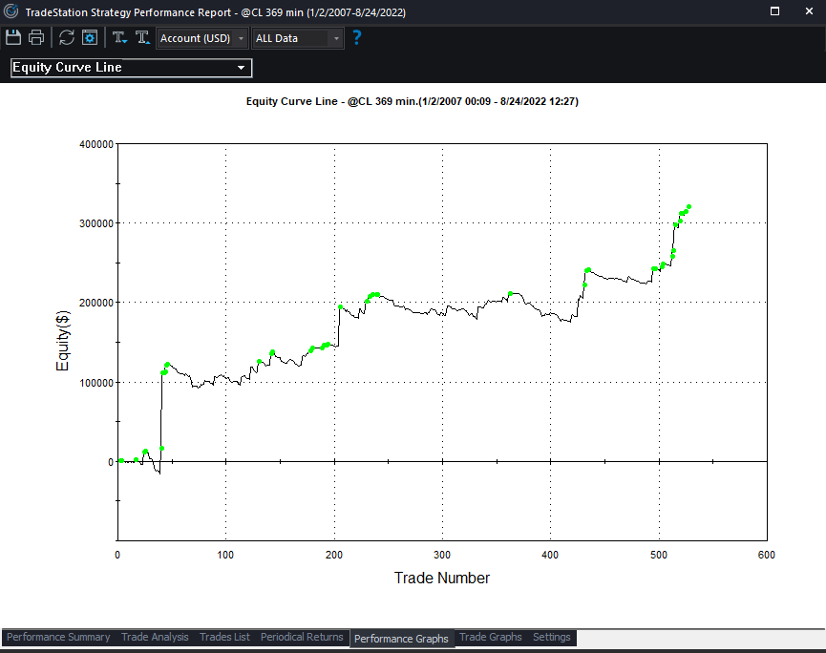The image size is (826, 653).
Task: Open help question mark icon
Action: click(x=356, y=38)
